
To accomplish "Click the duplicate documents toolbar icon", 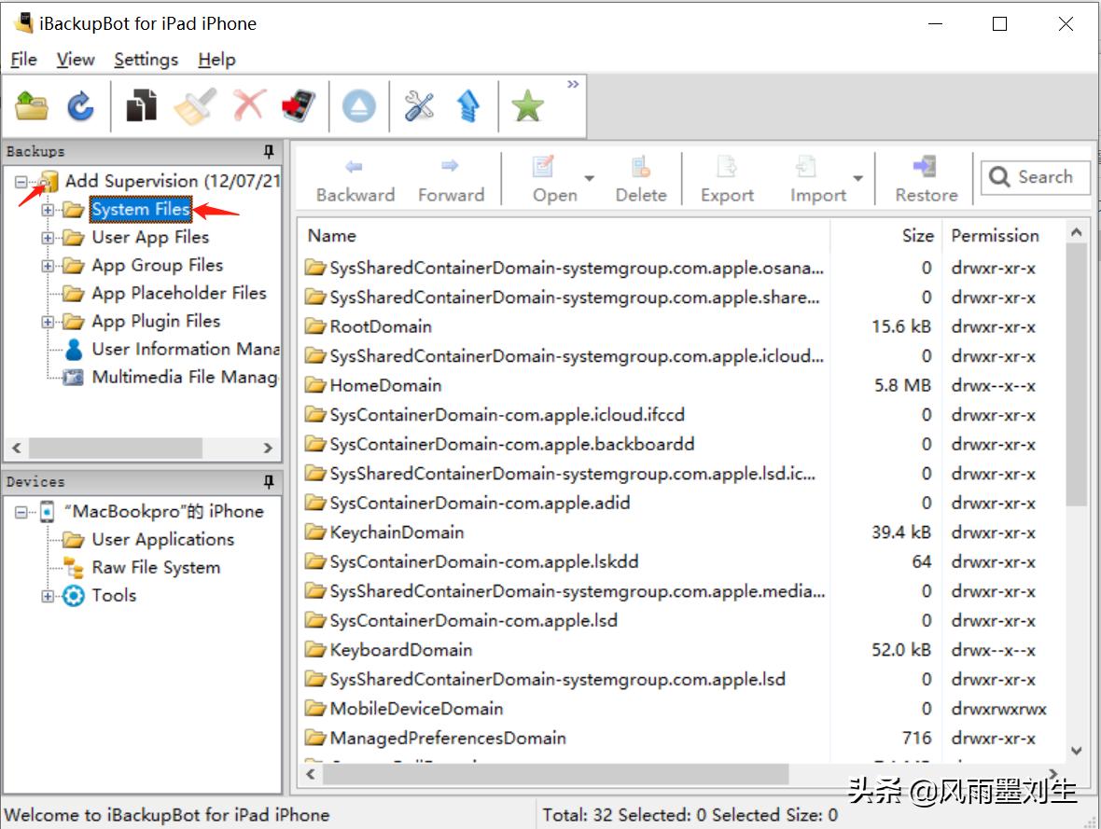I will (142, 106).
